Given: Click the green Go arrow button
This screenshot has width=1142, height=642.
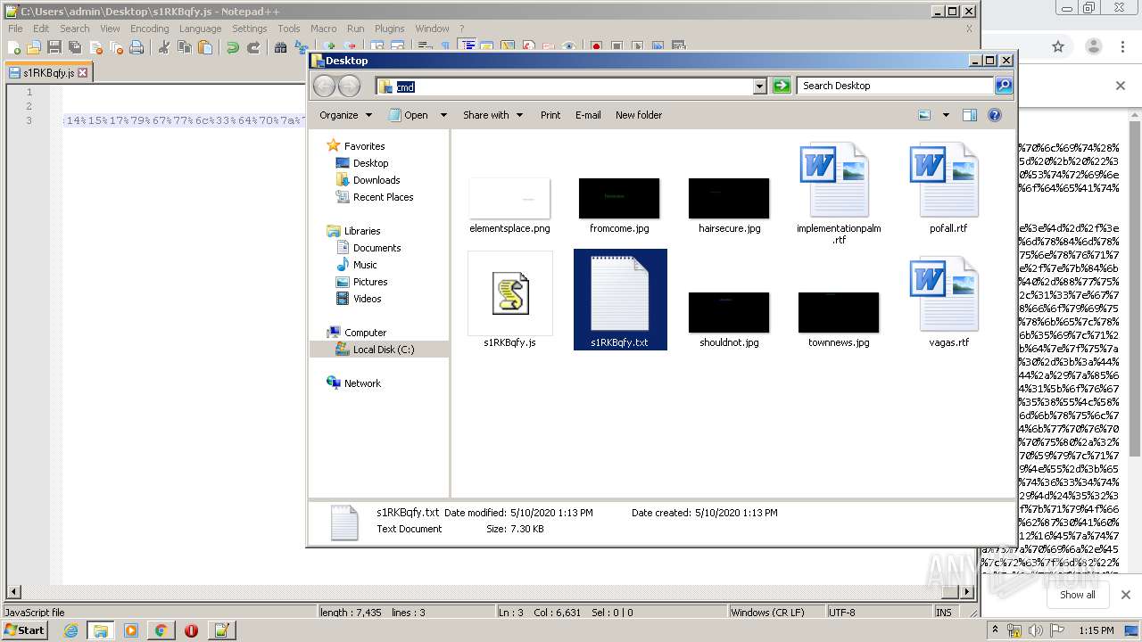Looking at the screenshot, I should point(782,86).
